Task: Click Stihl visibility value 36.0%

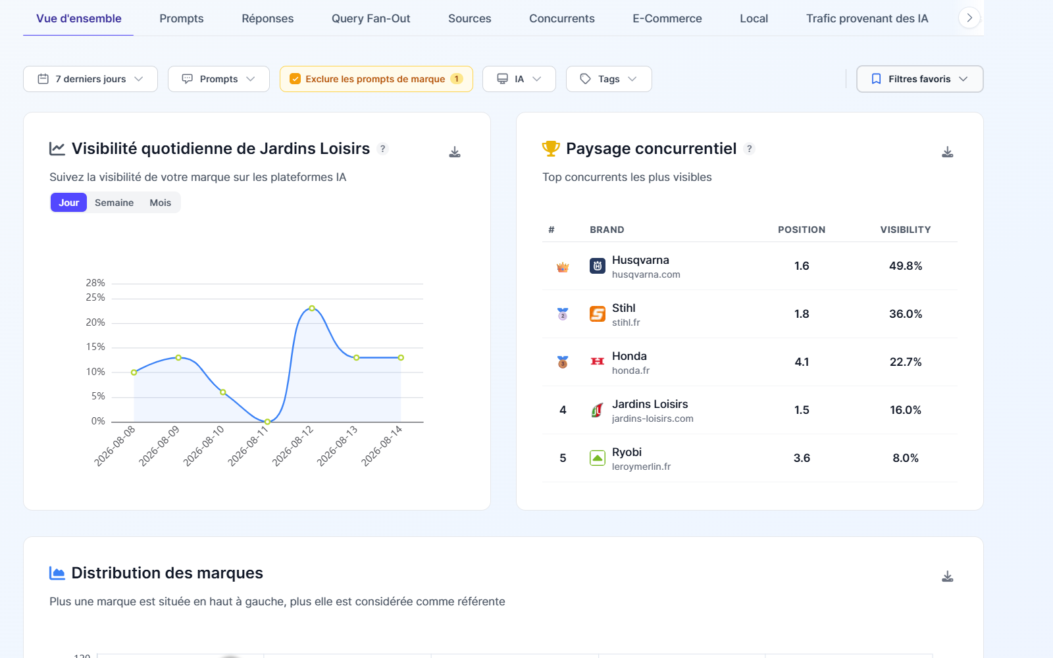Action: (x=906, y=314)
